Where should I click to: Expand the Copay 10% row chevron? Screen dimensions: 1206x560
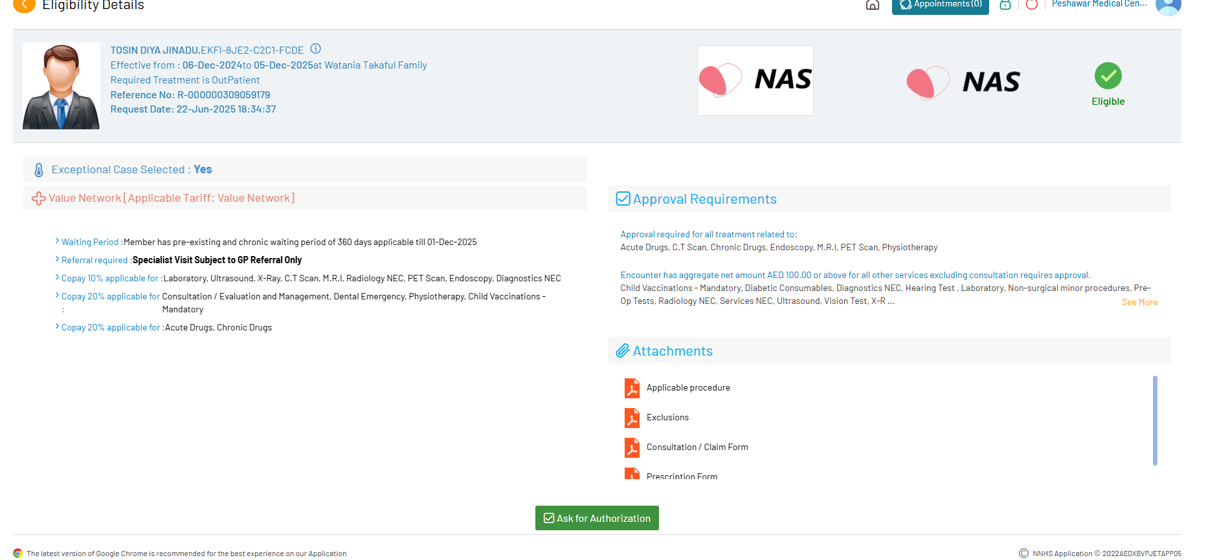click(57, 277)
